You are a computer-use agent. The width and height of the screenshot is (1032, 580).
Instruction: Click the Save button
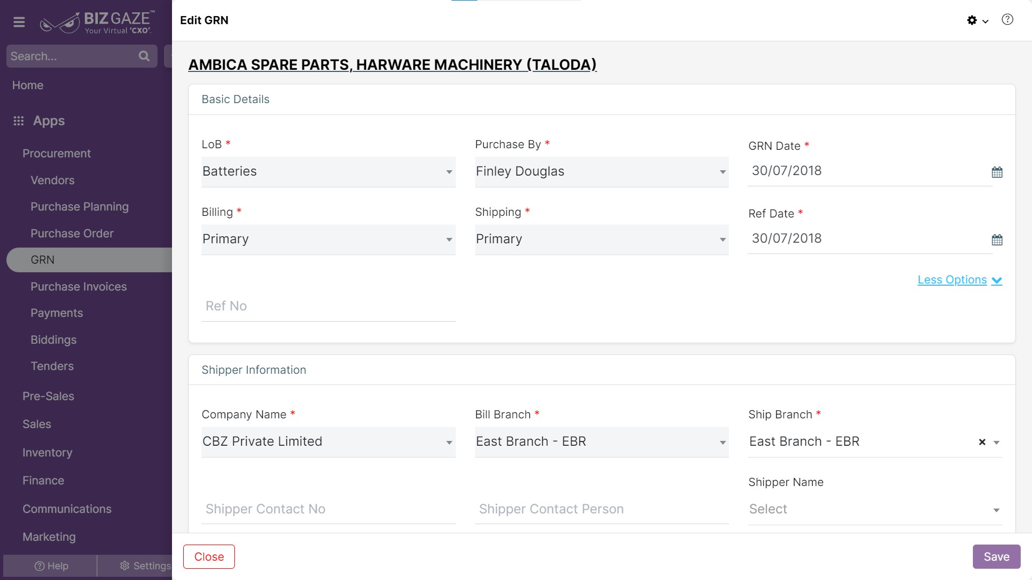pos(997,557)
